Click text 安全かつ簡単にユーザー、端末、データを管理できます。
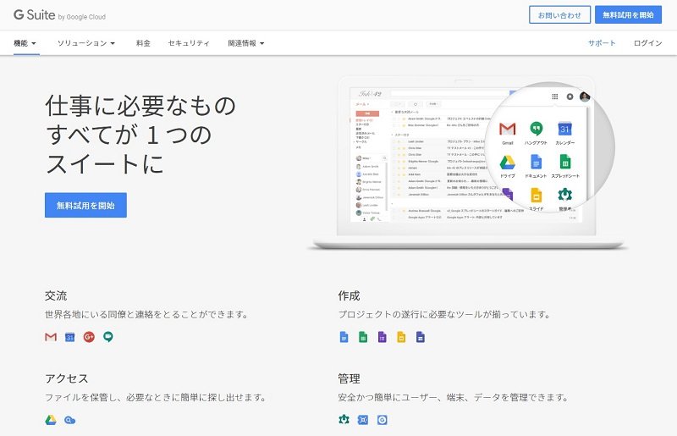This screenshot has height=436, width=677. 454,398
